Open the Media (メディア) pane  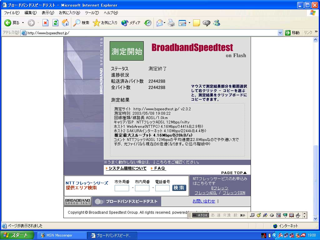[x=131, y=23]
